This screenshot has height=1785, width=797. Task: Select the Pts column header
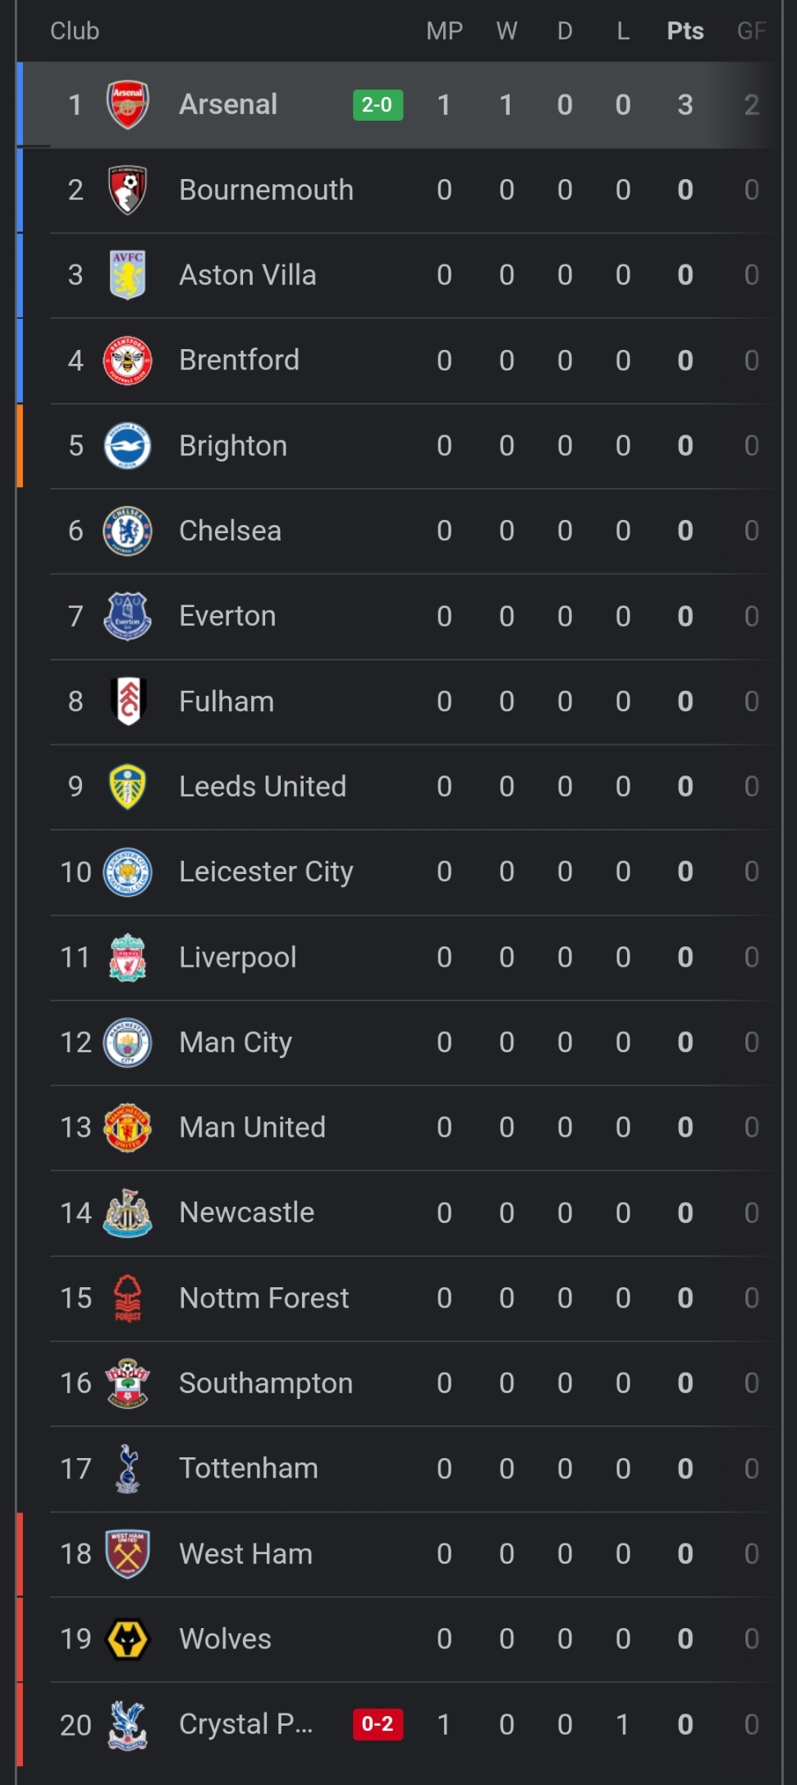pyautogui.click(x=685, y=31)
